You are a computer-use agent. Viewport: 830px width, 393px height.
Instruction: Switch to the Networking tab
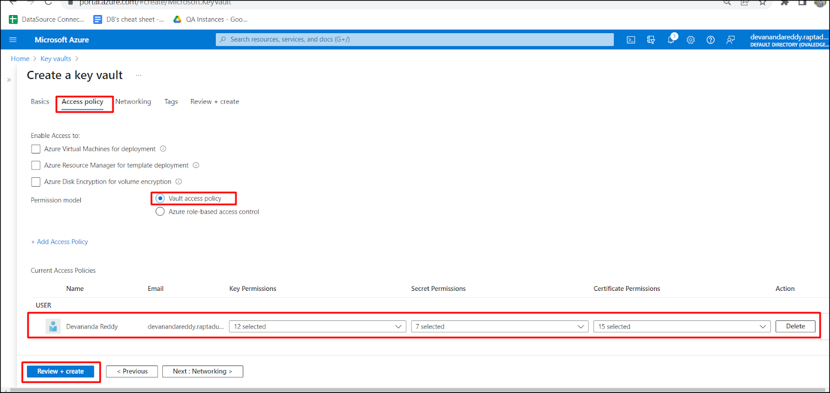(x=133, y=102)
